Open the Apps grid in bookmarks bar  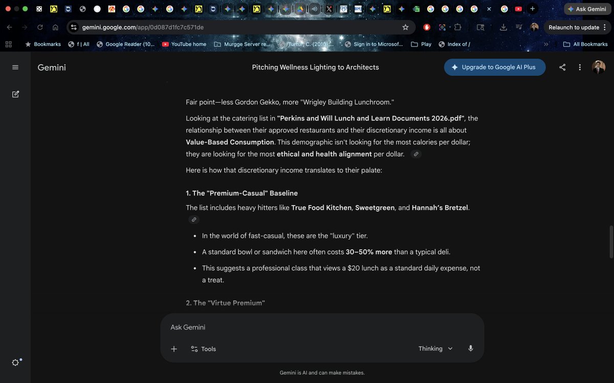8,44
